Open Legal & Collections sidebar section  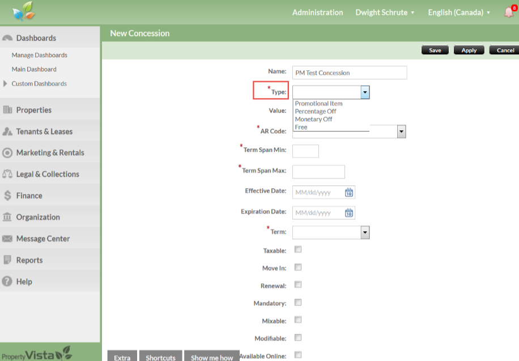48,174
